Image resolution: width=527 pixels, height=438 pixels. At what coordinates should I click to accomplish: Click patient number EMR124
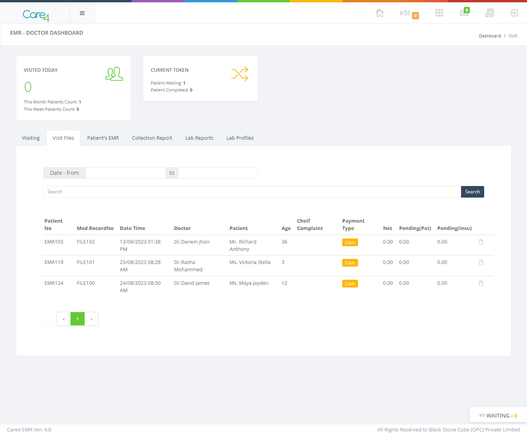[54, 283]
